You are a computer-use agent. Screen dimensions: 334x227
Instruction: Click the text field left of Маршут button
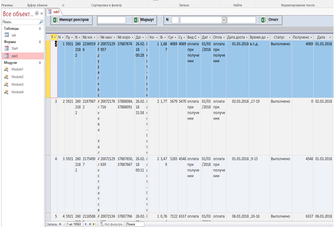pos(111,20)
